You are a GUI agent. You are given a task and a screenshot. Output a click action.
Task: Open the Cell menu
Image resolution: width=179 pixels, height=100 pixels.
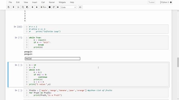[43, 2]
